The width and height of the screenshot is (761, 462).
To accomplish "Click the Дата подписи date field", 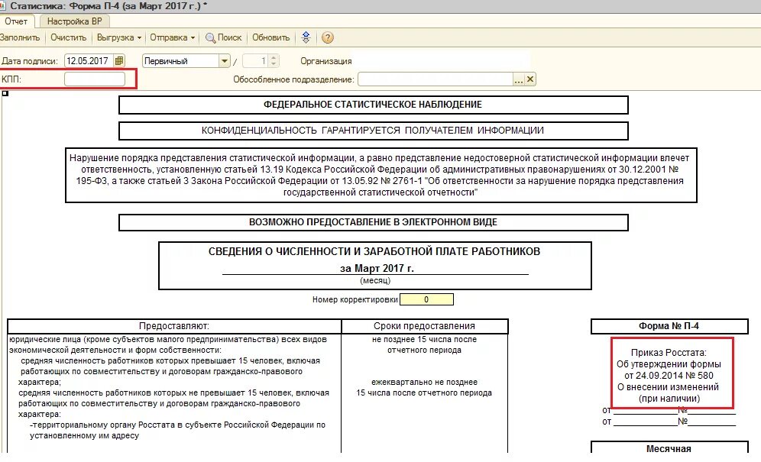I will (89, 61).
